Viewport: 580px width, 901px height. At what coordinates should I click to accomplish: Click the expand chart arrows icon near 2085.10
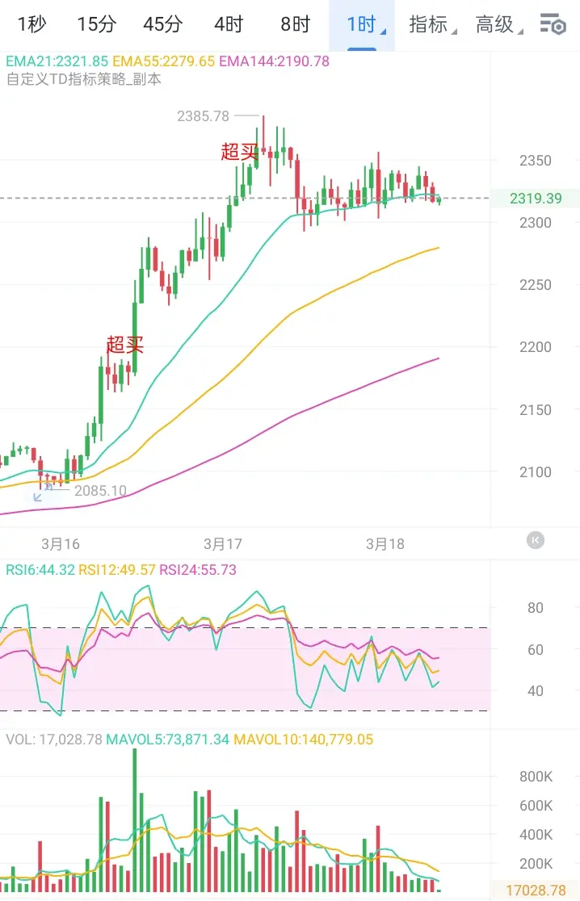pos(42,492)
